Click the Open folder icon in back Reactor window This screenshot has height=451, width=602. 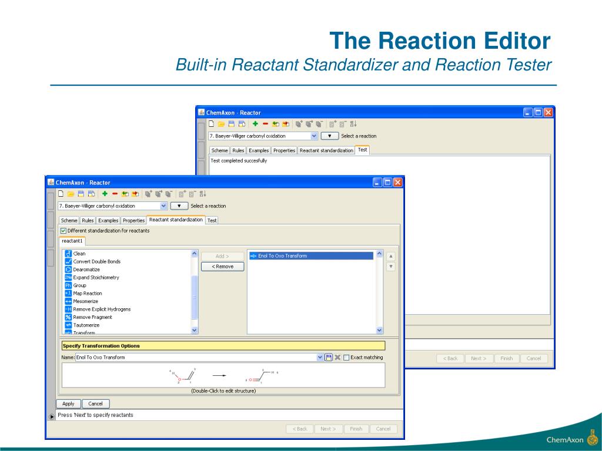coord(221,124)
